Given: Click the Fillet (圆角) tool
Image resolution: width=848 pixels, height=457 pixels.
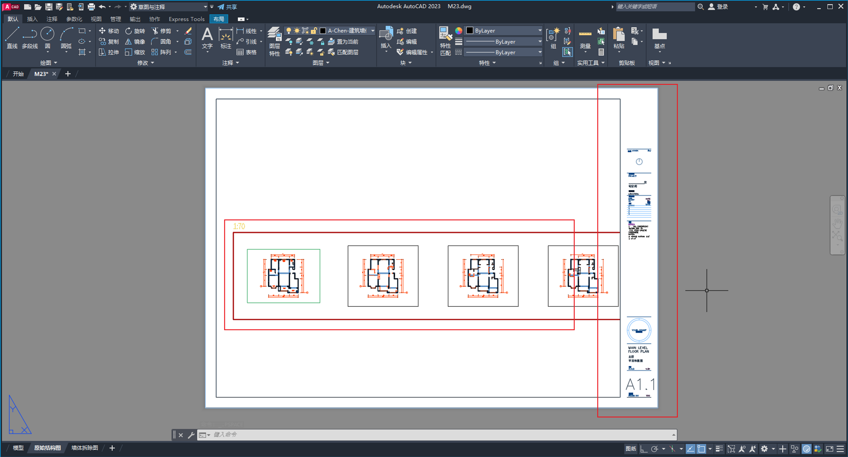Looking at the screenshot, I should [162, 42].
